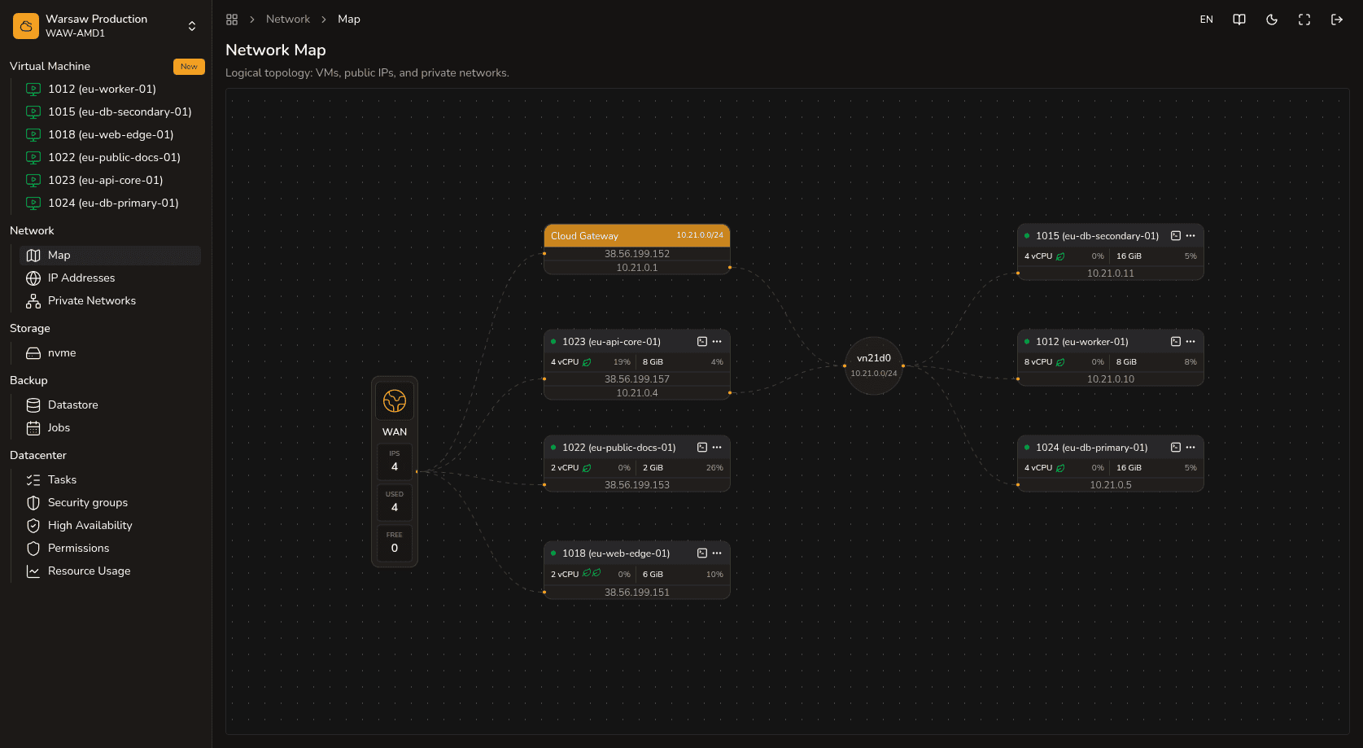
Task: Open the console icon on 1018 eu-web-edge-01 node
Action: point(702,553)
